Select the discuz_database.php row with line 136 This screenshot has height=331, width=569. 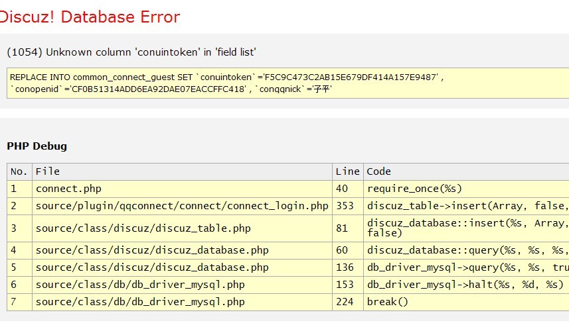click(152, 267)
